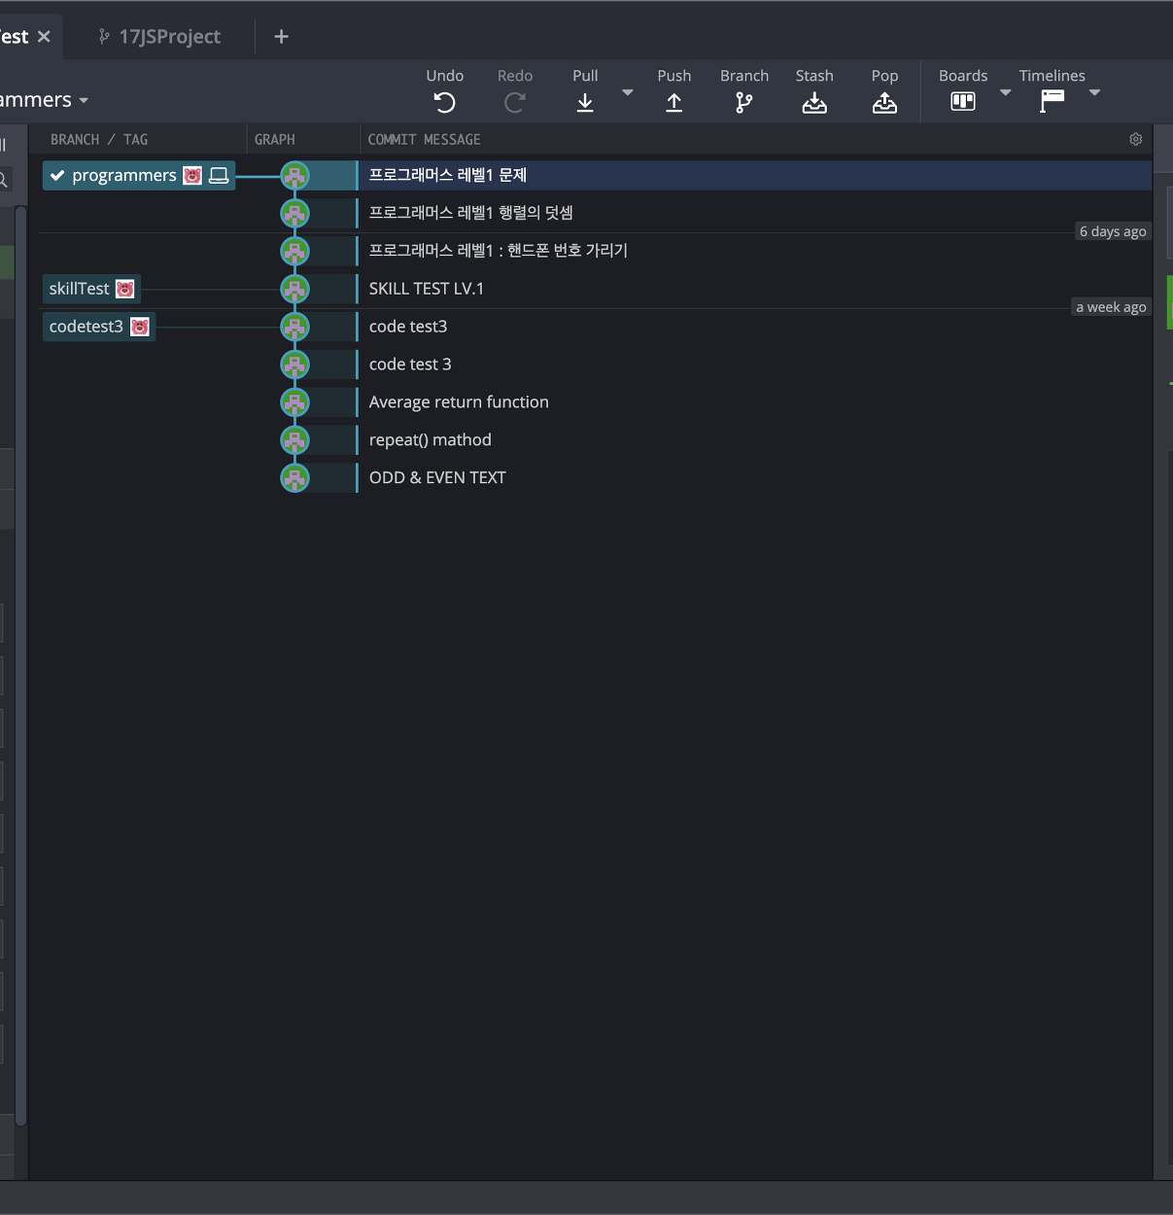Expand Boards dropdown arrow
This screenshot has width=1173, height=1215.
(1006, 92)
